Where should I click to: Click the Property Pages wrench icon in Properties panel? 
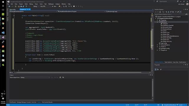[161, 69]
